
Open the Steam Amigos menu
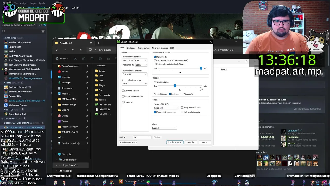pos(24,3)
